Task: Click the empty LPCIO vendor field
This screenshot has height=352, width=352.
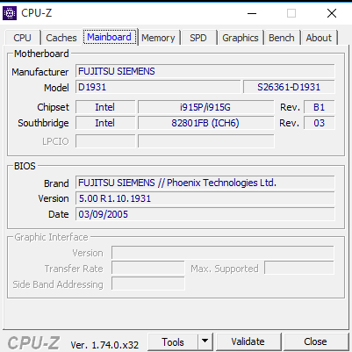Action: point(105,141)
